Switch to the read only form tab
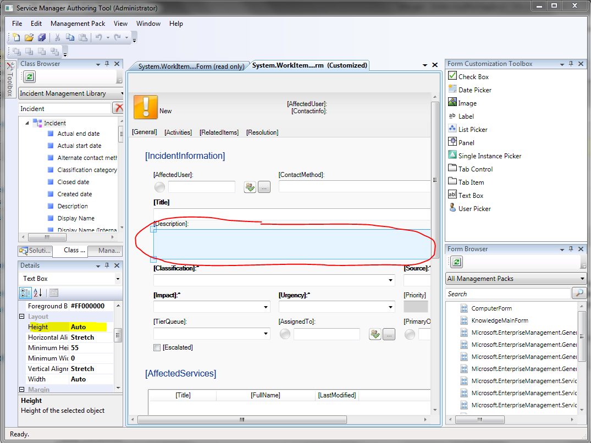591x443 pixels. [x=191, y=67]
